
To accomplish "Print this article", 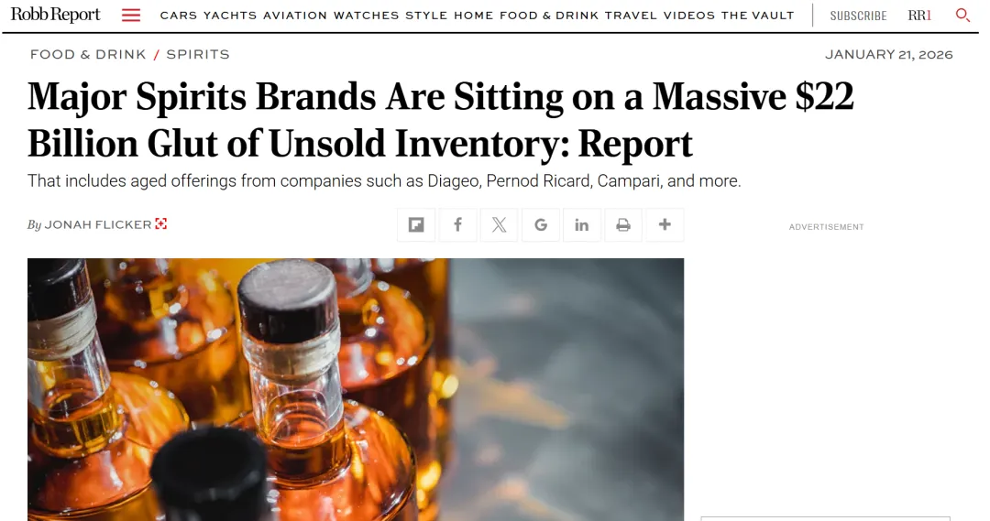I will pyautogui.click(x=623, y=225).
